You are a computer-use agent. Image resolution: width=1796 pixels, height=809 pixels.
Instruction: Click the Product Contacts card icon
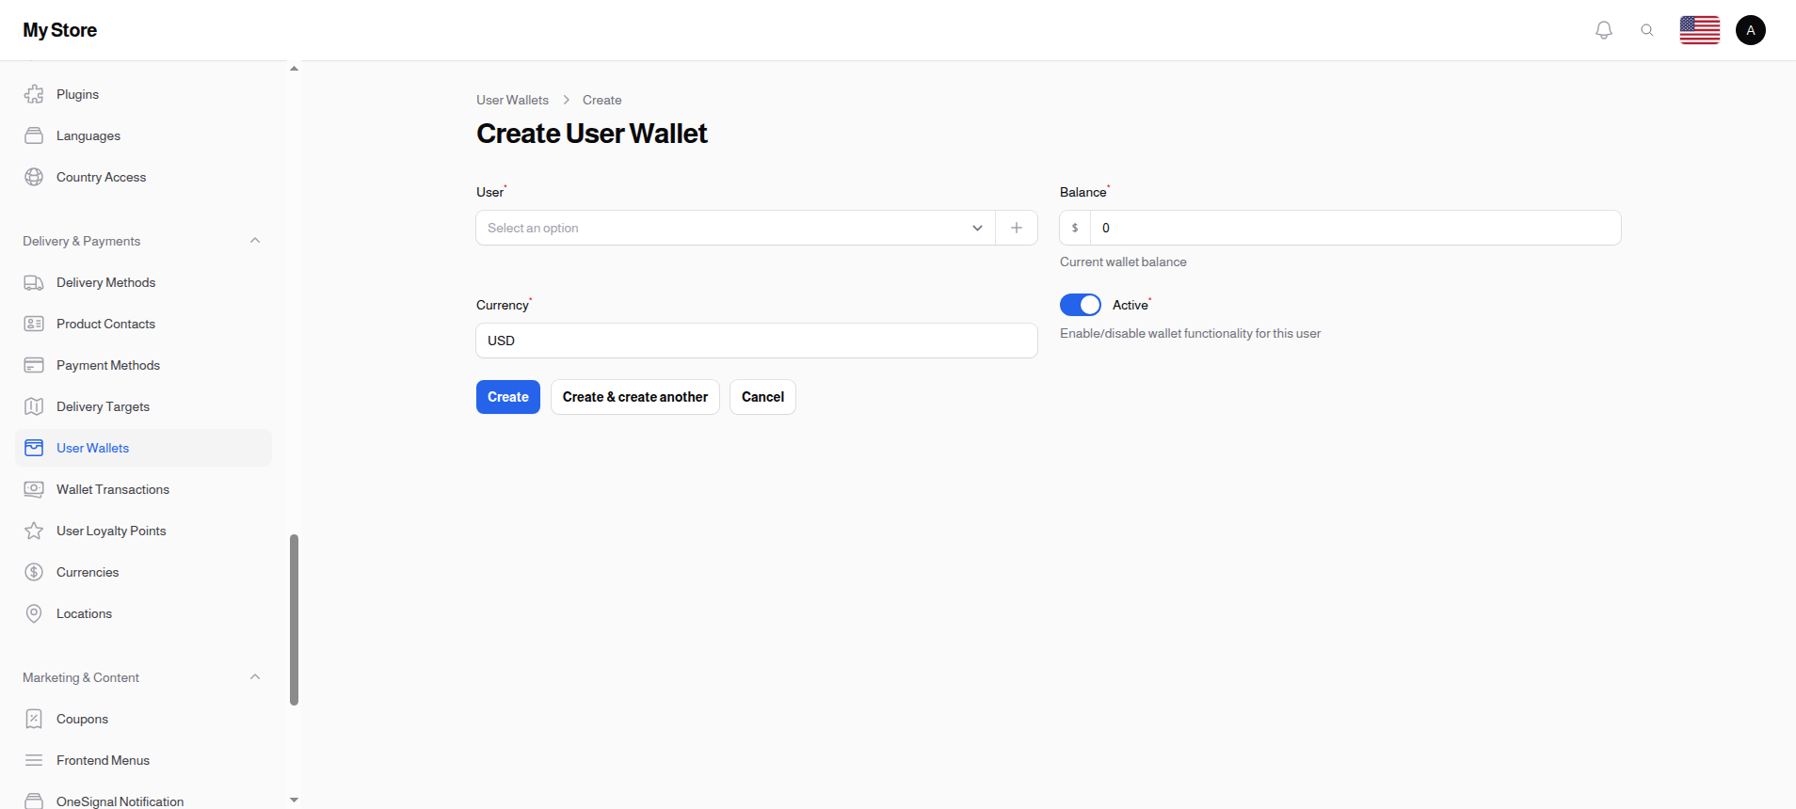(x=34, y=324)
